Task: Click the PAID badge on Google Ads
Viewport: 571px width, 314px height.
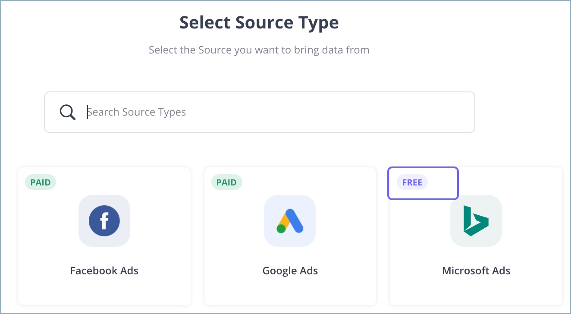Action: (x=226, y=182)
